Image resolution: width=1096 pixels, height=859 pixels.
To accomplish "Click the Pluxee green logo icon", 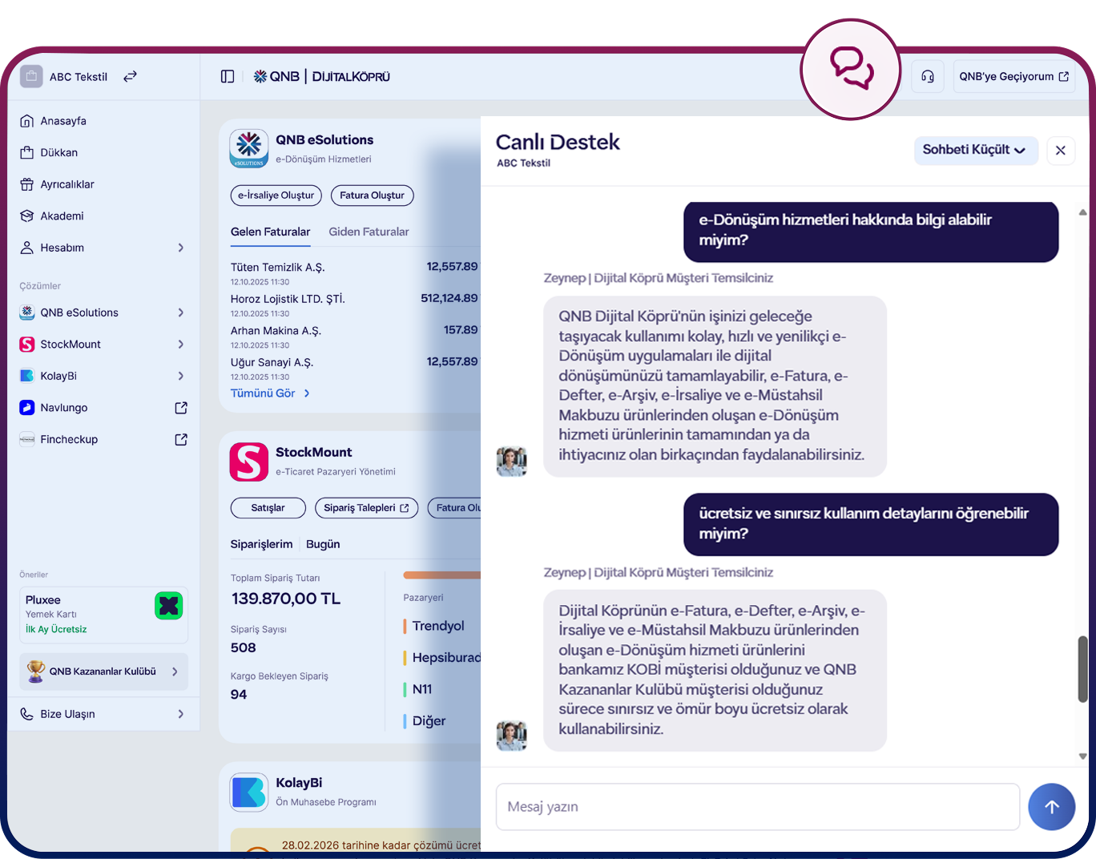I will tap(168, 606).
